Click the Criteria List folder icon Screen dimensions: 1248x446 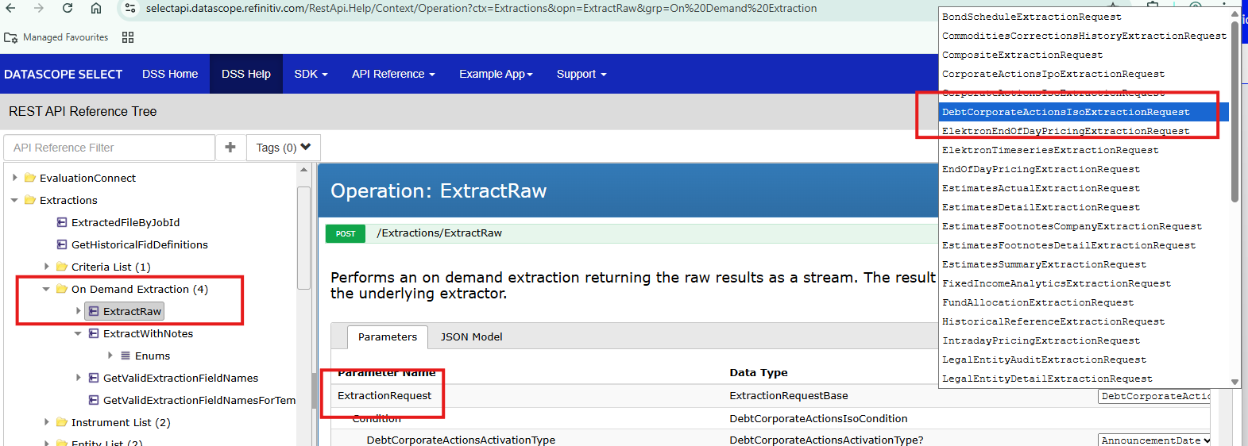tap(62, 267)
